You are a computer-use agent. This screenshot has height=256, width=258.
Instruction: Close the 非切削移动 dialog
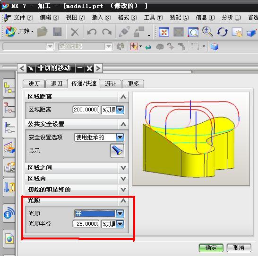(89, 68)
